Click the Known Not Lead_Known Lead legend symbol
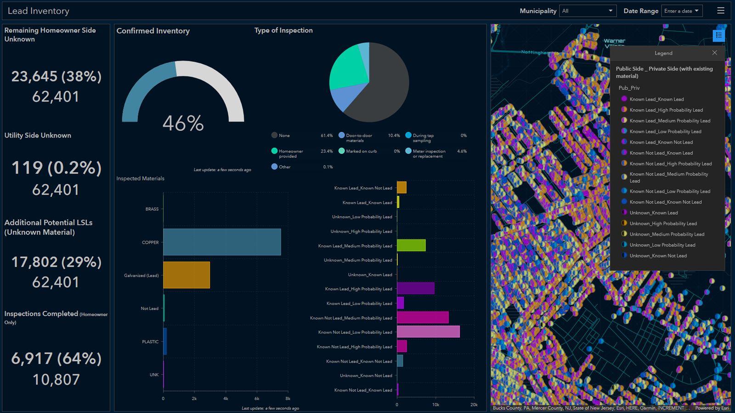Viewport: 735px width, 413px height. 624,152
